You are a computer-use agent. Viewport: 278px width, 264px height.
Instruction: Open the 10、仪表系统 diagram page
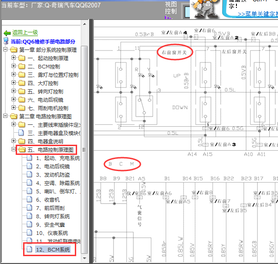click(52, 233)
